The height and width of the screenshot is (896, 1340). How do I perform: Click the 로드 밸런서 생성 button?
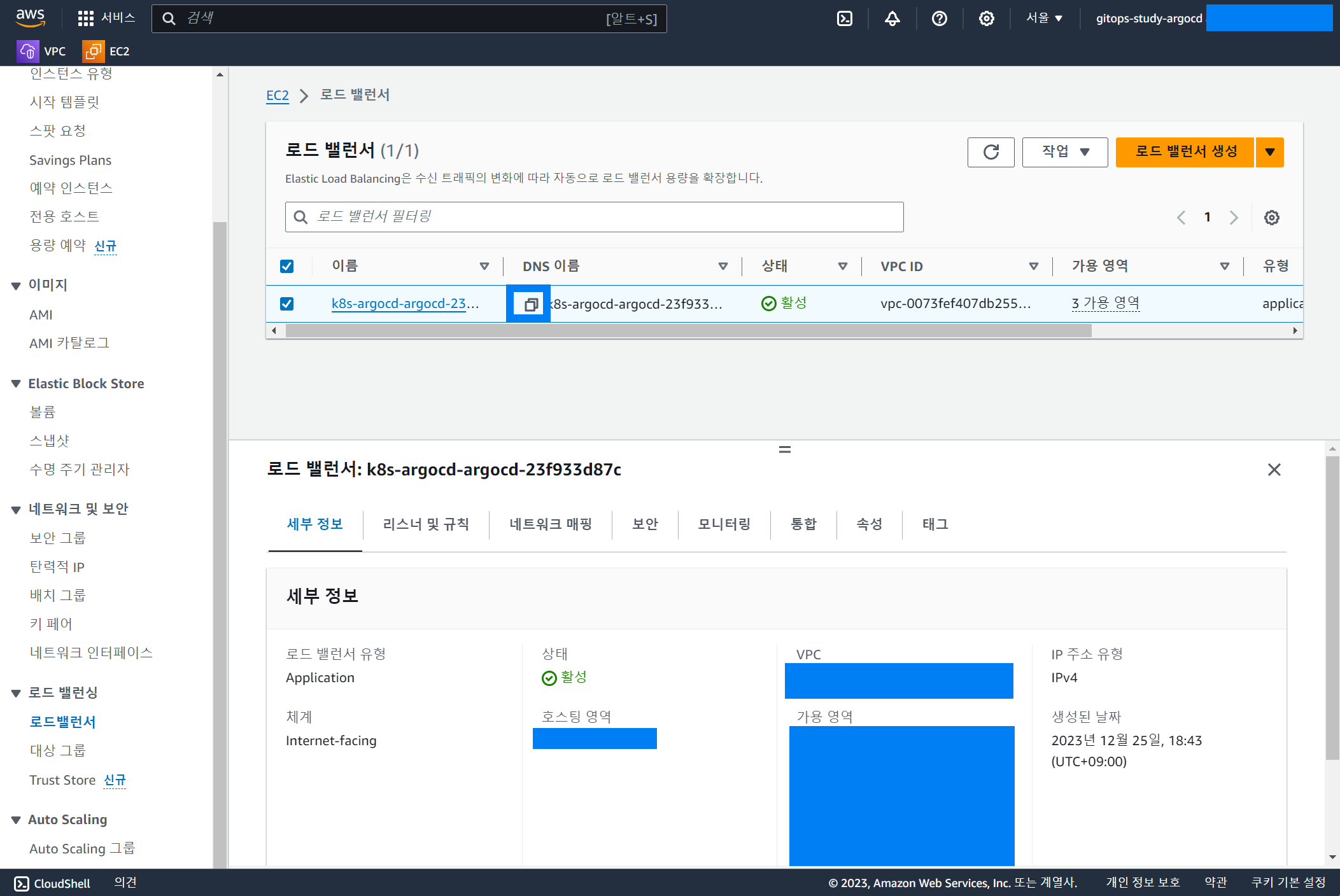[x=1185, y=152]
